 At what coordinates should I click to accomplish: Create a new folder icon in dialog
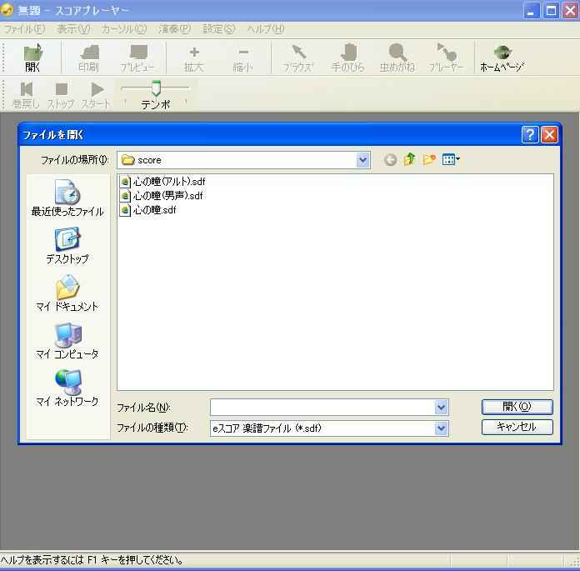pyautogui.click(x=429, y=160)
